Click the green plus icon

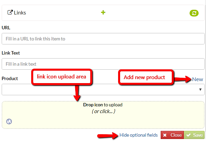103,12
